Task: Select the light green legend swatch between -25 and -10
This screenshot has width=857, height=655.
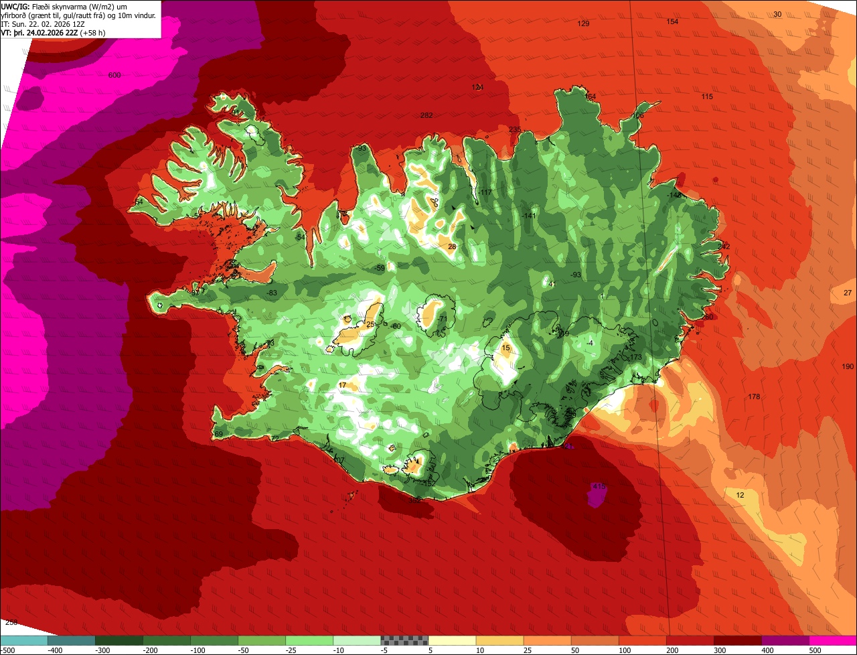Action: tap(309, 640)
